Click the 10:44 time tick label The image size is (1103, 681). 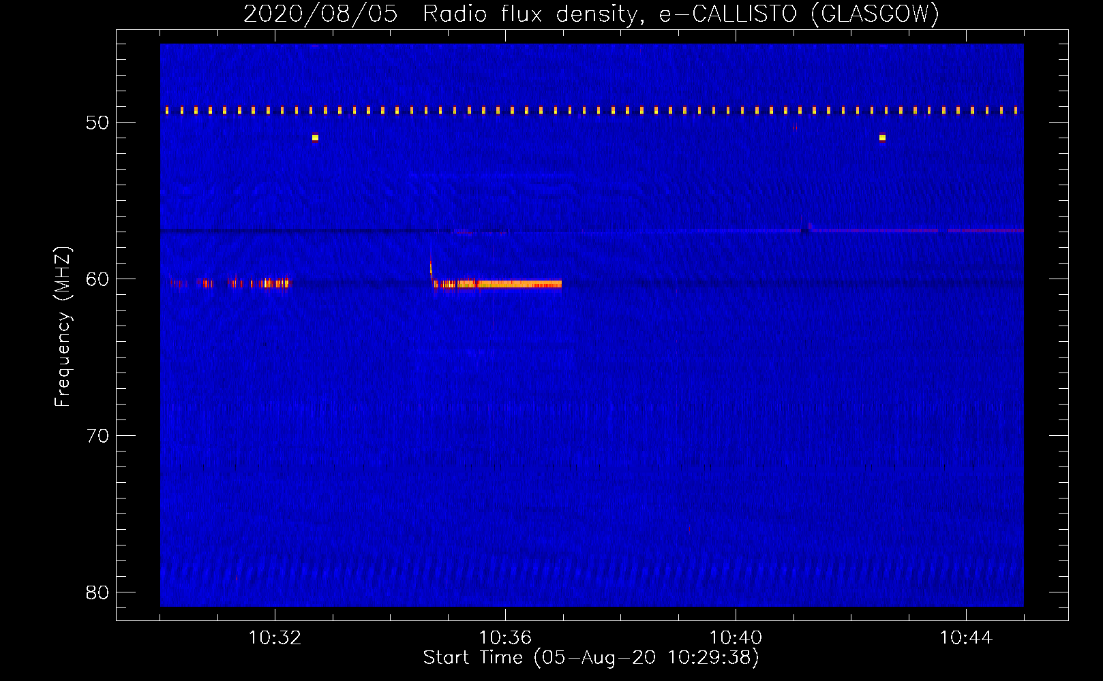point(966,638)
